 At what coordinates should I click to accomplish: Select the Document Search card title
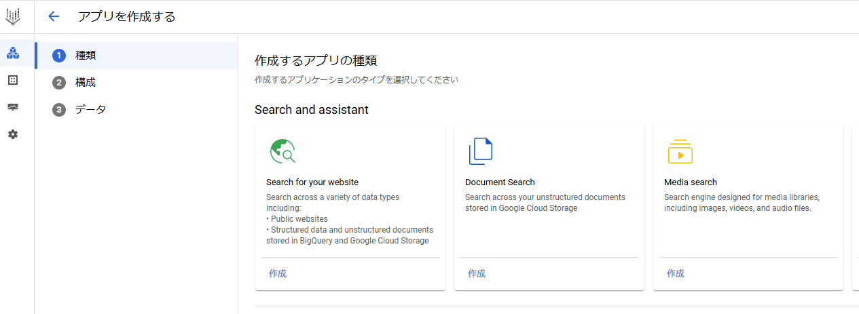click(500, 182)
